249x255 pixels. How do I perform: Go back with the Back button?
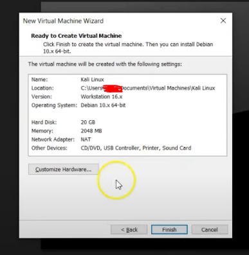[x=129, y=229]
